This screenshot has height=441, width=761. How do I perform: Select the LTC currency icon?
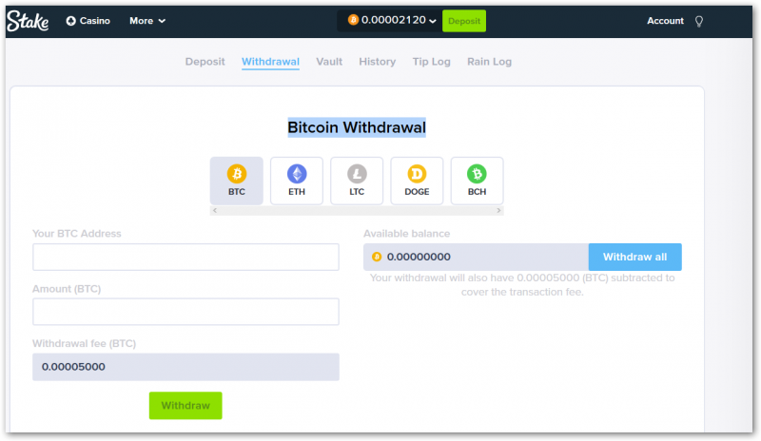click(357, 181)
